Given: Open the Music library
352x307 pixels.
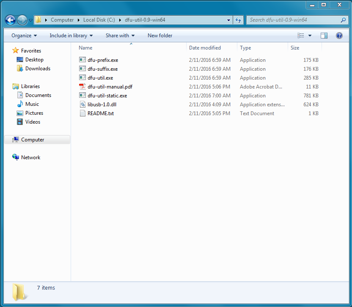Looking at the screenshot, I should (32, 104).
